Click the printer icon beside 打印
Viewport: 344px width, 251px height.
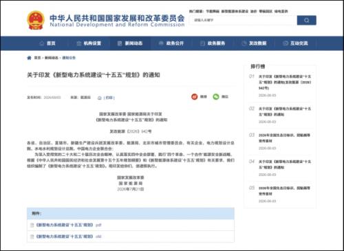click(99, 98)
